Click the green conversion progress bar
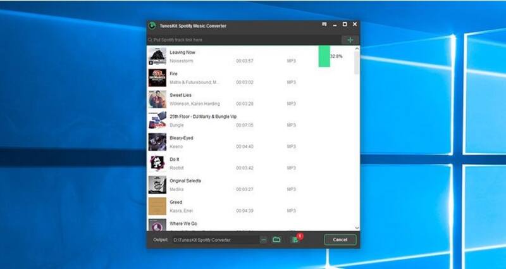Viewport: 506px width, 269px height. pyautogui.click(x=324, y=56)
